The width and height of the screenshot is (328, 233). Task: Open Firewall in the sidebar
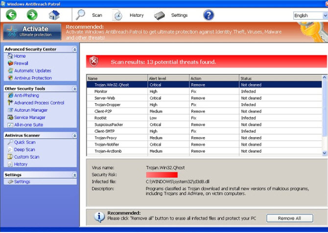pos(21,64)
